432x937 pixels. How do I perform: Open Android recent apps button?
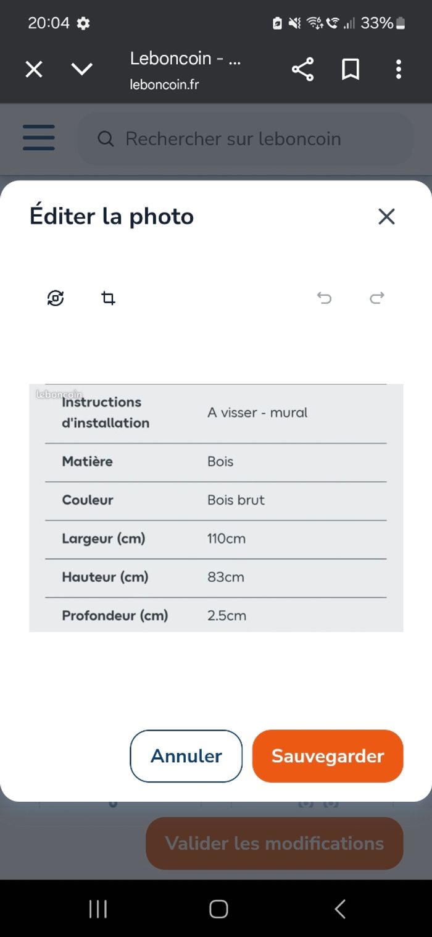[98, 909]
